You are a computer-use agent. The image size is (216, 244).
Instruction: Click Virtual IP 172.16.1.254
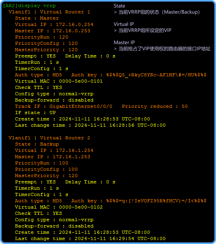(x=54, y=150)
